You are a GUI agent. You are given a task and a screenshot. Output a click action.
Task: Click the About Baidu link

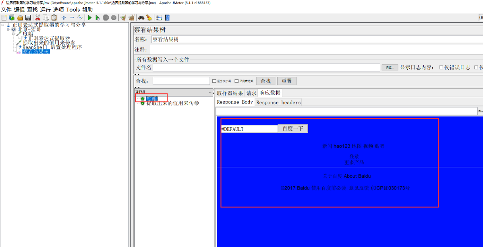coord(357,176)
